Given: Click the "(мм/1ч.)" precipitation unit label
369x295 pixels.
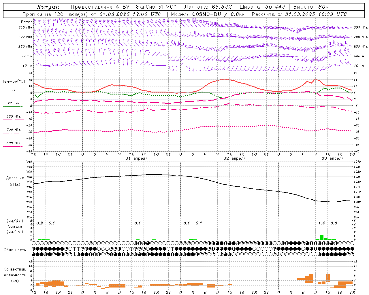Looking at the screenshot, I should click(x=15, y=232).
